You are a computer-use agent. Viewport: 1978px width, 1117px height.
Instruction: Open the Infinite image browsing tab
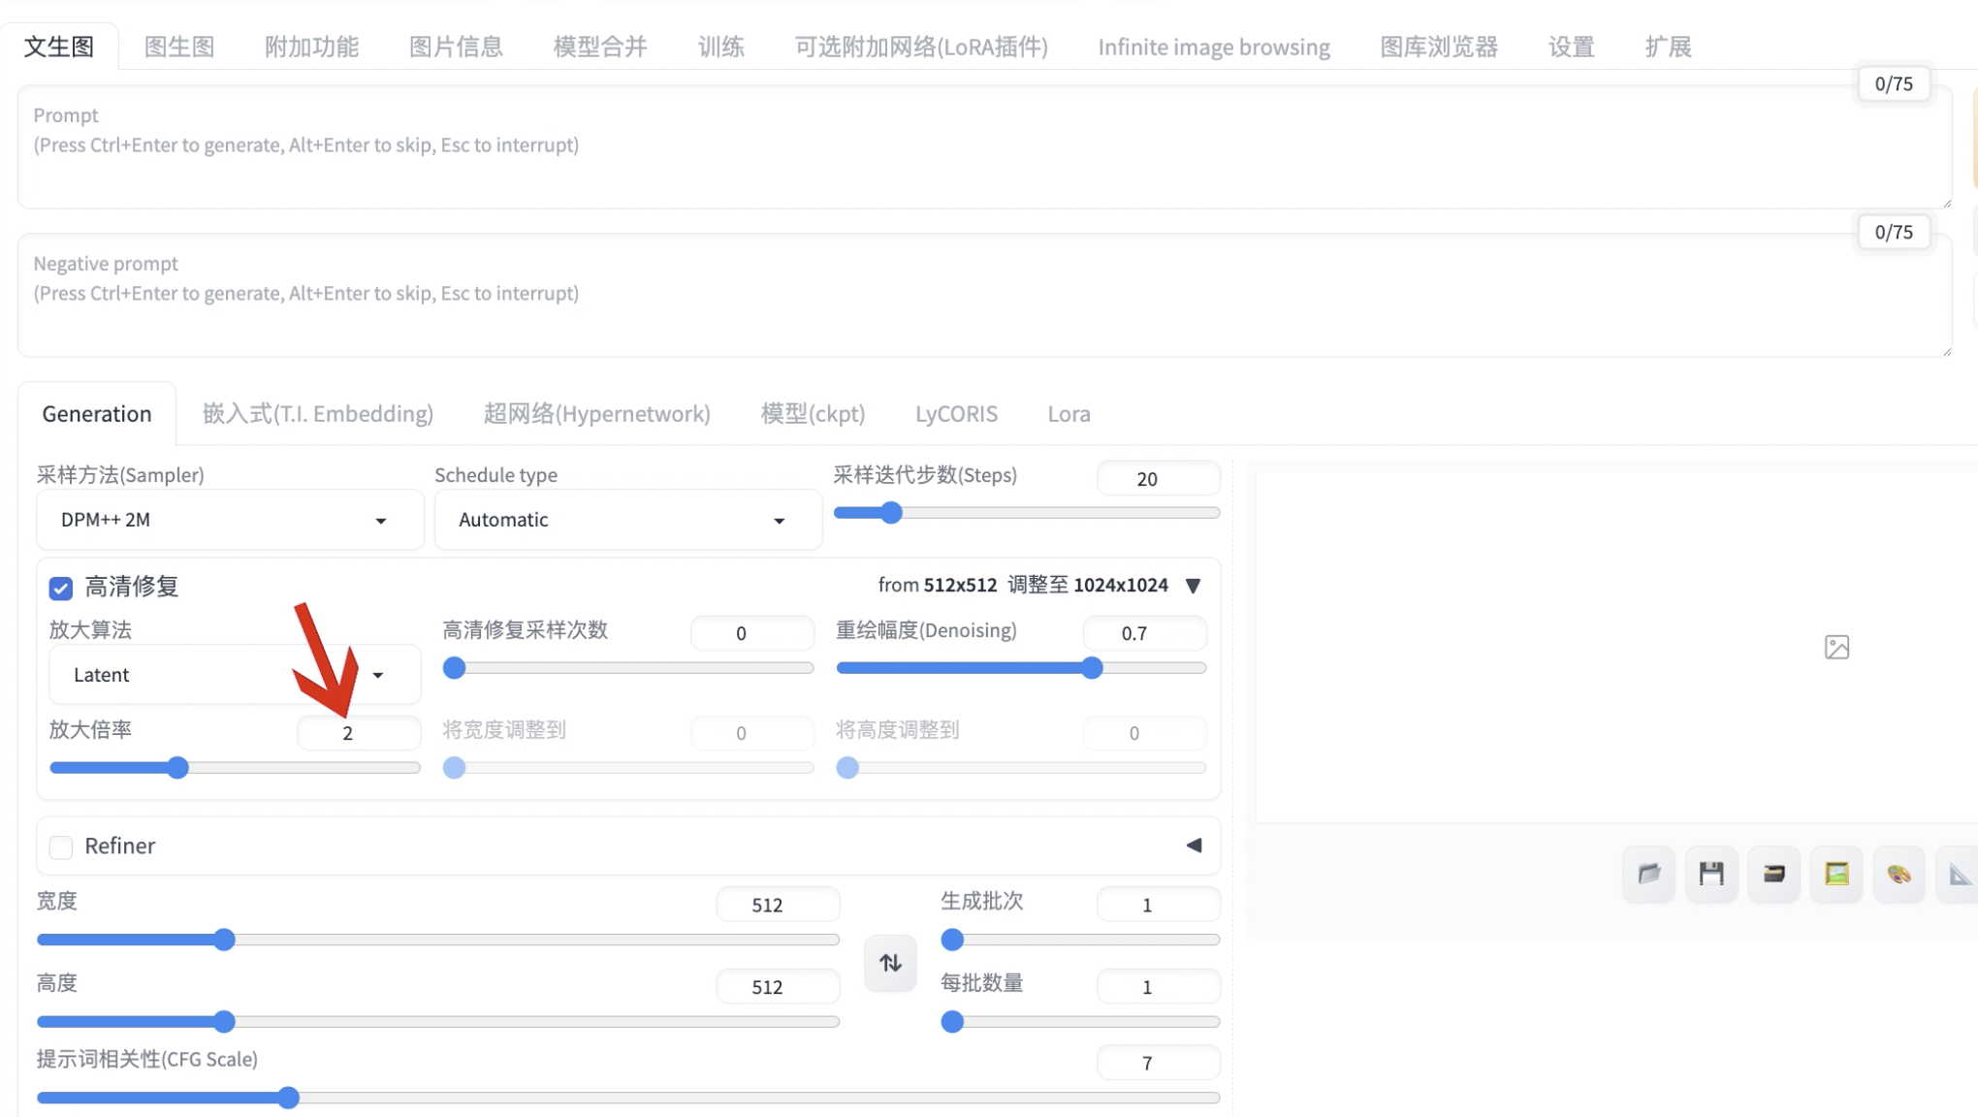1214,47
